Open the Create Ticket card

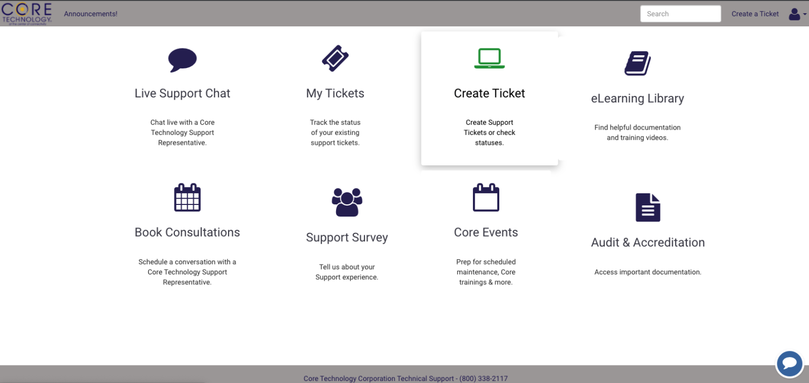click(489, 97)
